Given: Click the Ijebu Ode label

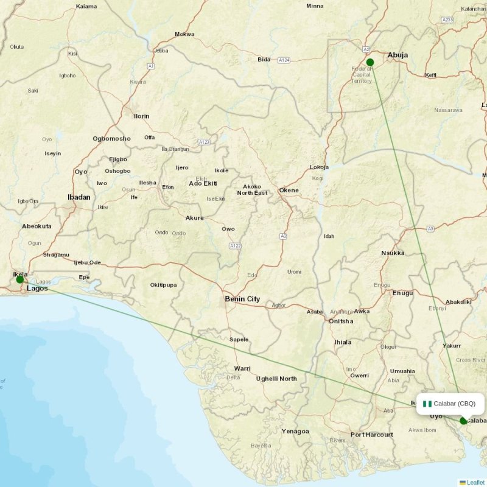Looking at the screenshot, I should pos(87,262).
